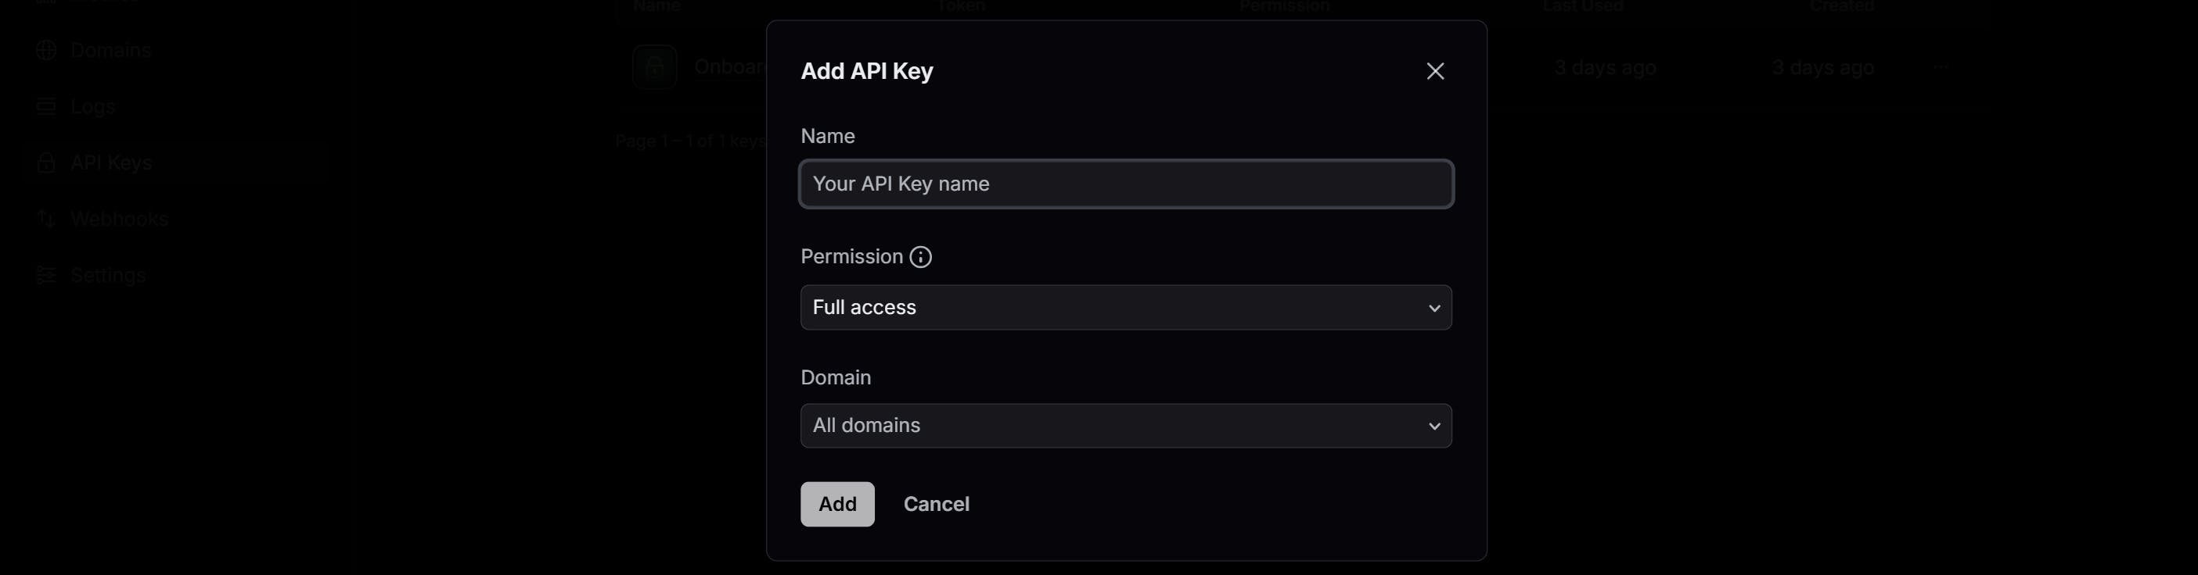Navigate to Webhooks in the sidebar
Screen dimensions: 2198x575
pos(120,219)
